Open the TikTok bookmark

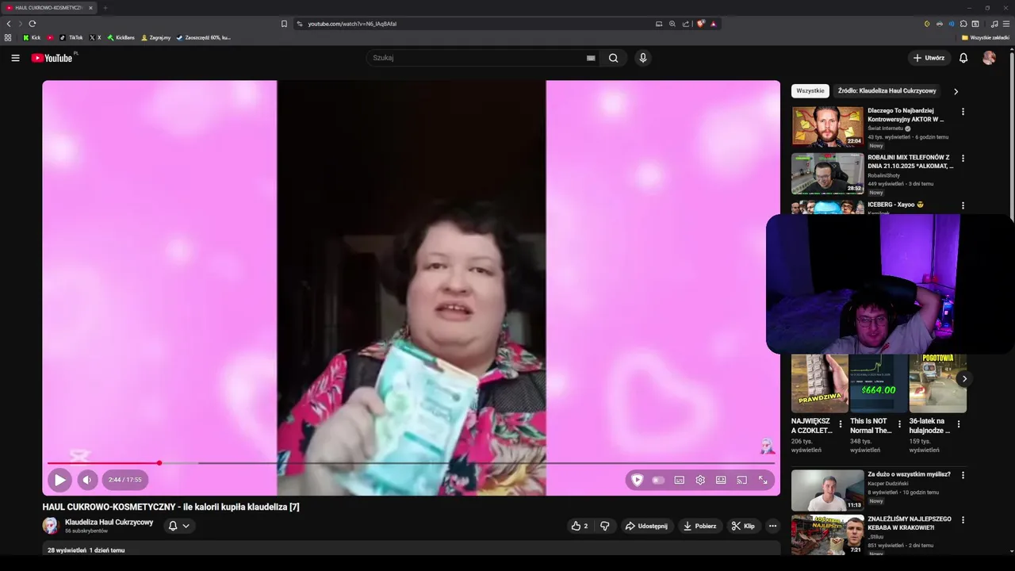[x=71, y=37]
